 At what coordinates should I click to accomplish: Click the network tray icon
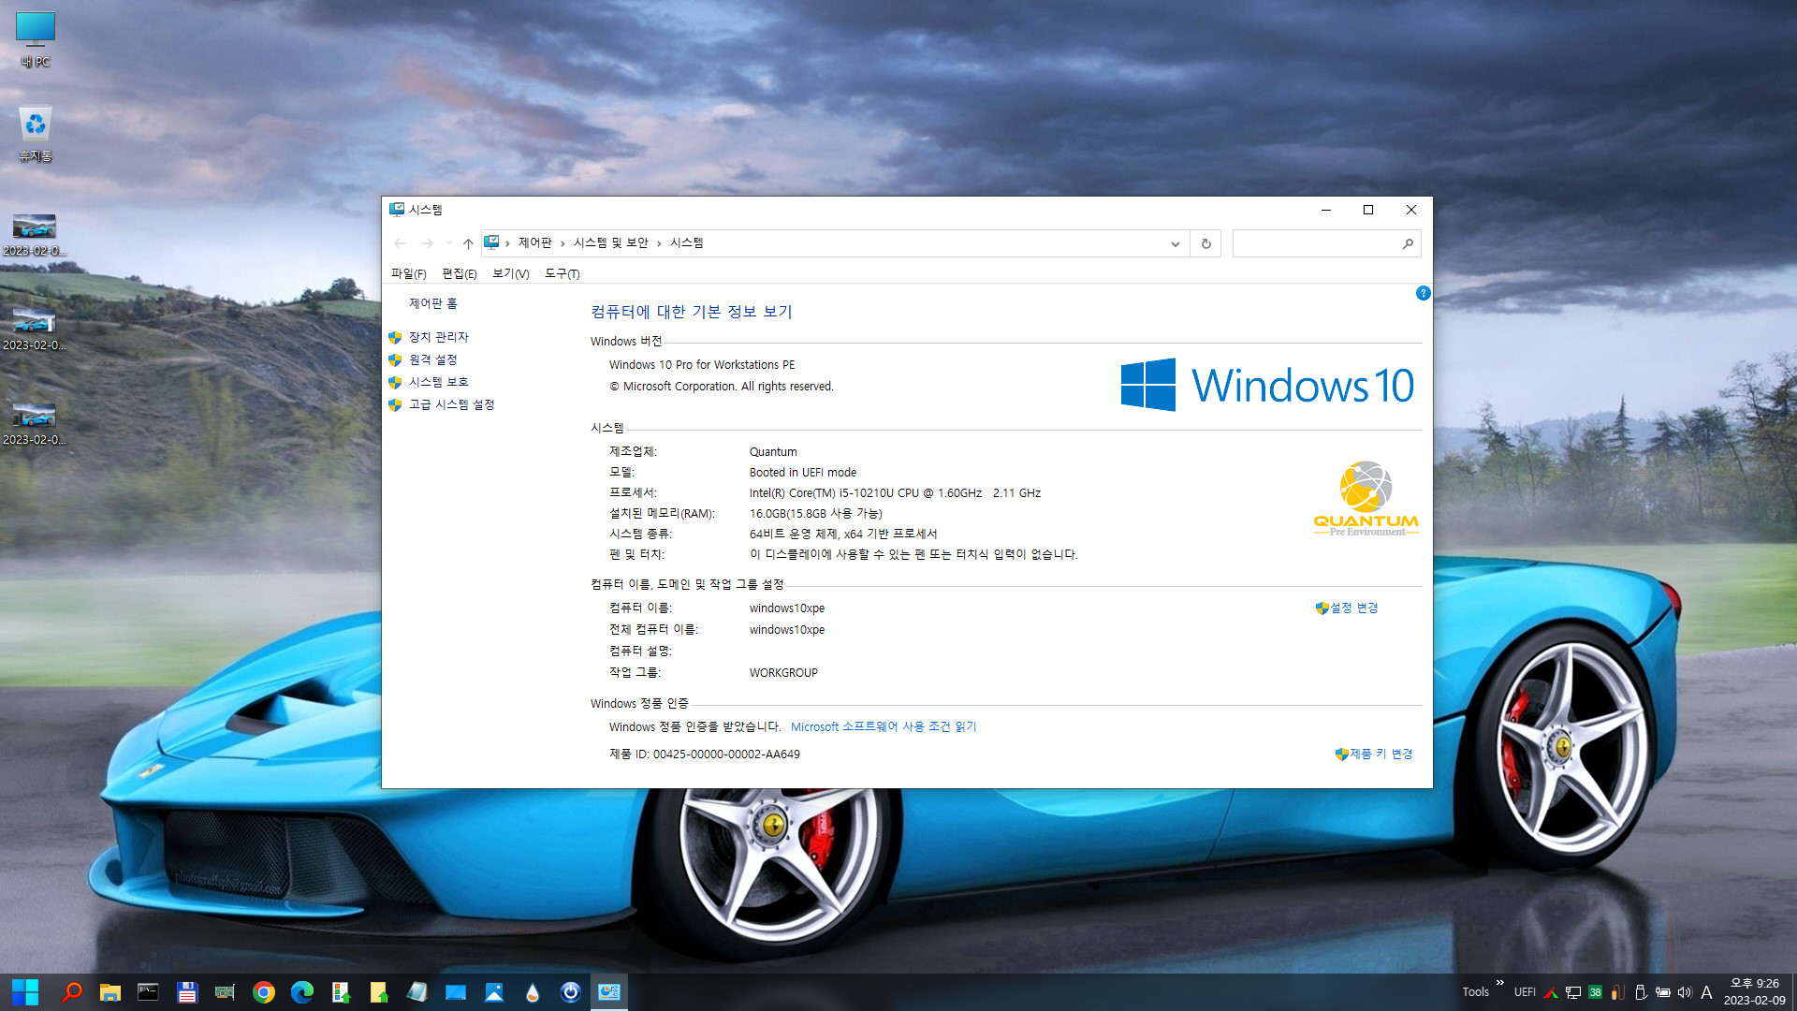1573,992
